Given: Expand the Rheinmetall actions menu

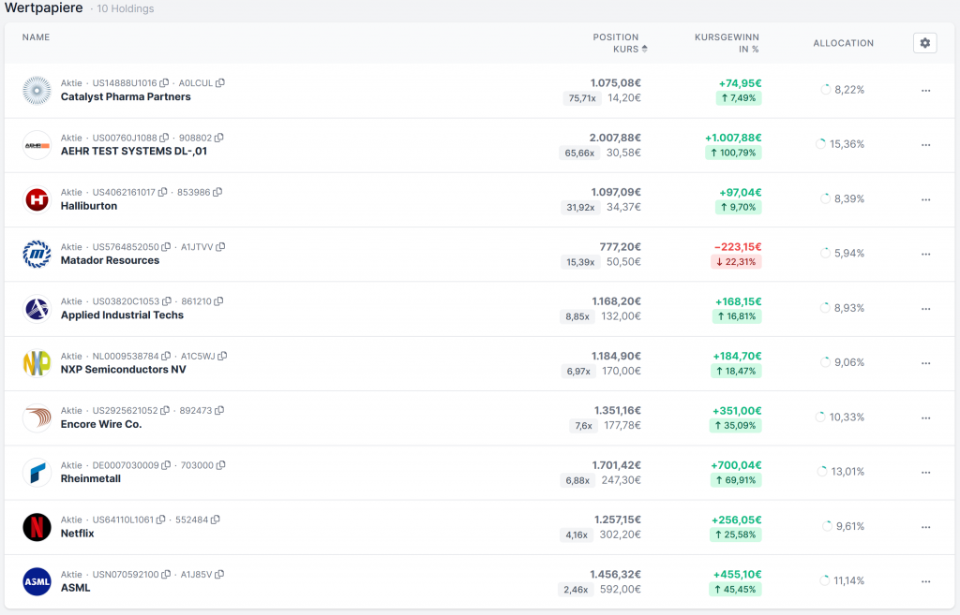Looking at the screenshot, I should [x=925, y=473].
